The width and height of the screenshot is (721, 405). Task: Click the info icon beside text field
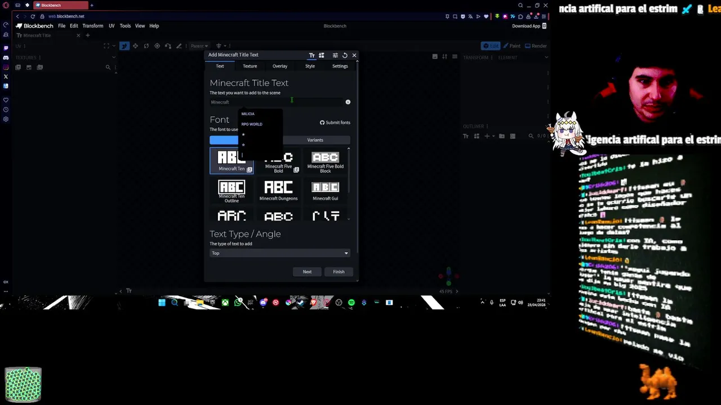(x=348, y=102)
